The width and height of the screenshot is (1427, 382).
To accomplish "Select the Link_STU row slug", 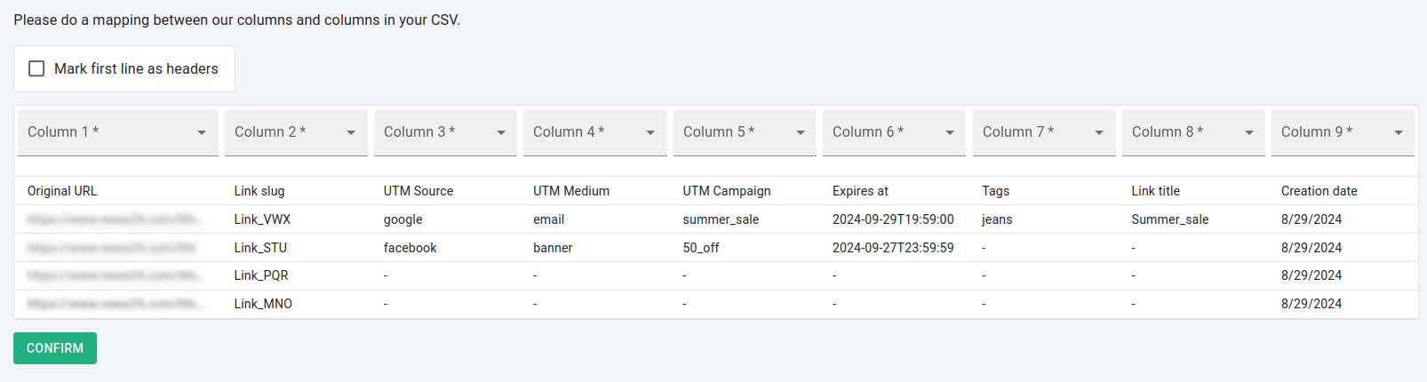I will [260, 248].
